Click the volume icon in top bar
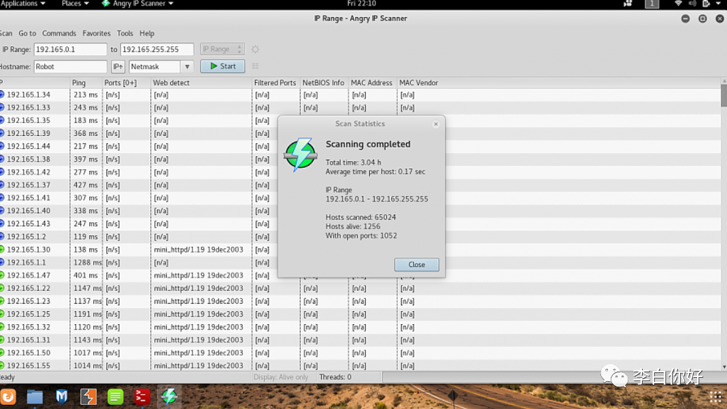Image resolution: width=727 pixels, height=409 pixels. click(692, 3)
